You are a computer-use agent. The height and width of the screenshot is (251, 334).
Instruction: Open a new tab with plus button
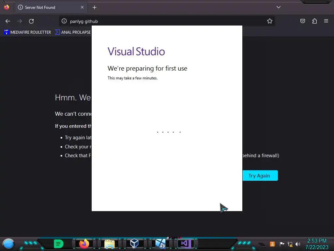[x=94, y=8]
